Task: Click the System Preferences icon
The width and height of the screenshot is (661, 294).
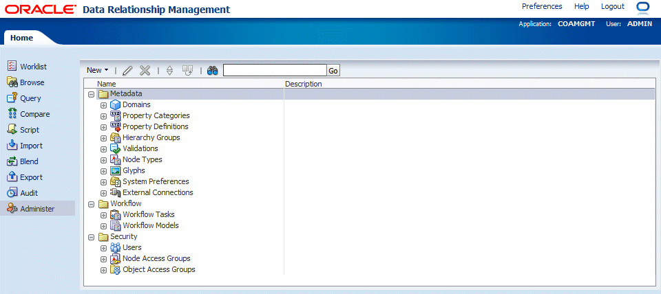Action: pos(115,182)
